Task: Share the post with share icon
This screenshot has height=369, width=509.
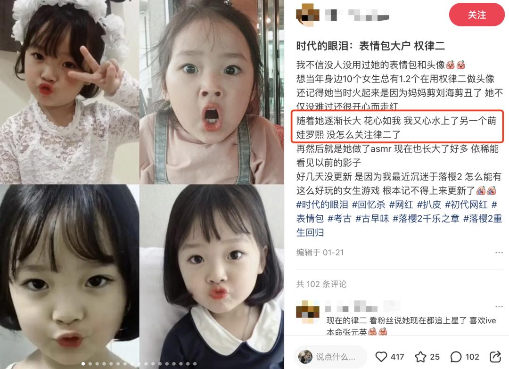Action: 495,356
